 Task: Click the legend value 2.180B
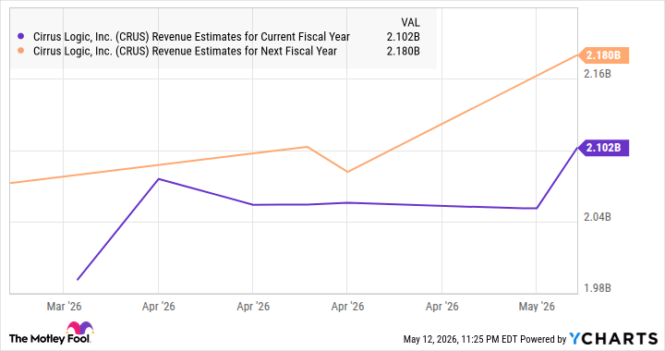coord(403,52)
